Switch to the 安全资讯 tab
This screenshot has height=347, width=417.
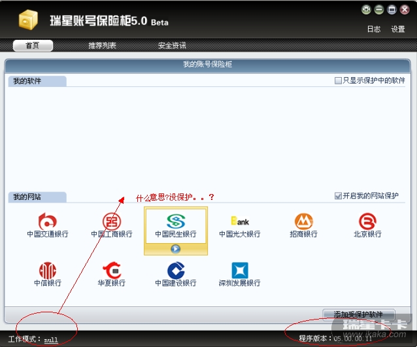tap(172, 46)
